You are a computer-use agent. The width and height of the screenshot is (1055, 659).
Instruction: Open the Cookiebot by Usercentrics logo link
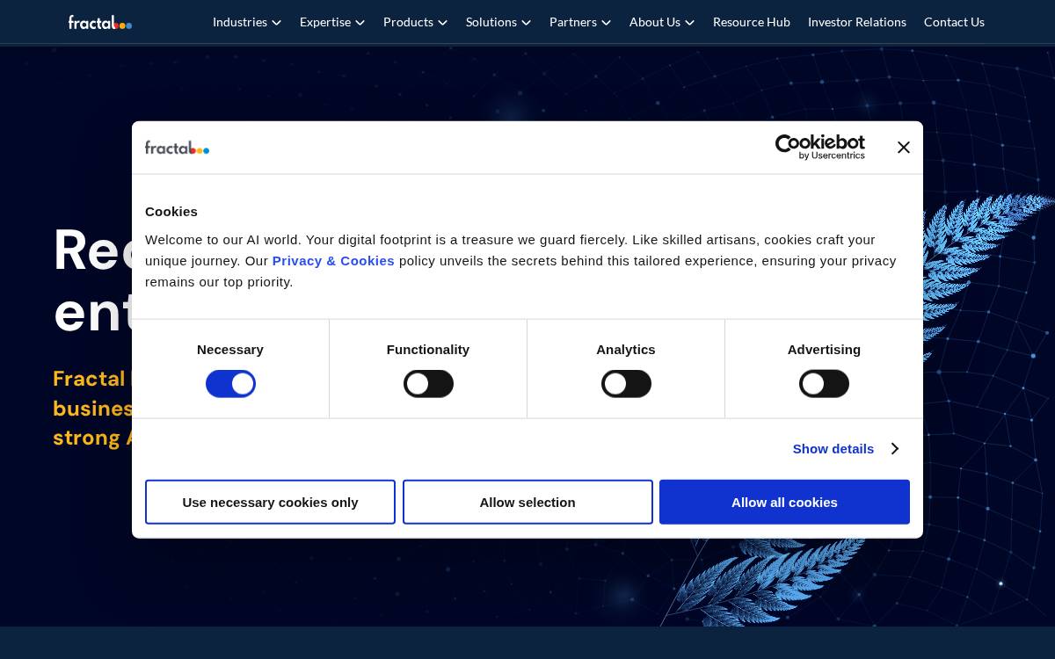(819, 147)
